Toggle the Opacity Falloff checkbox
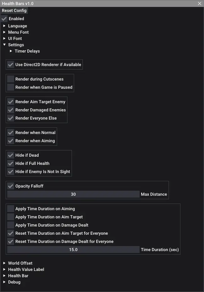This screenshot has width=204, height=292. [11, 186]
